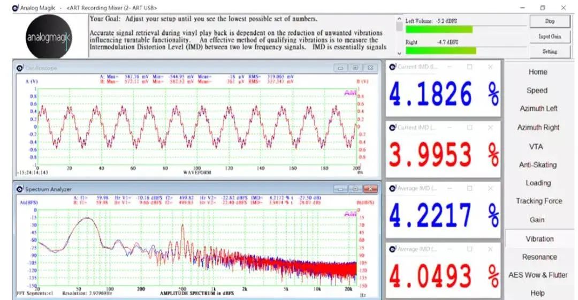
Task: Click the Left Volume level bar
Action: click(x=439, y=29)
